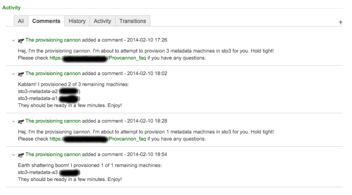The height and width of the screenshot is (195, 352).
Task: Click cannon avatar on 18:54 comment
Action: (x=21, y=155)
